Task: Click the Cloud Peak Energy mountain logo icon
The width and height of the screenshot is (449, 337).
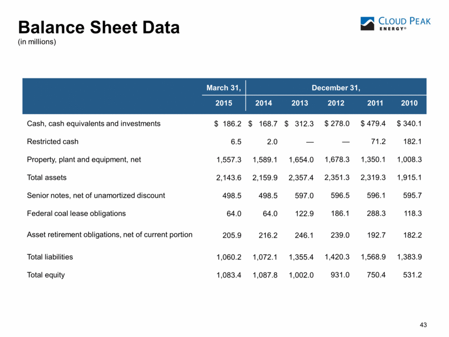Action: tap(370, 24)
